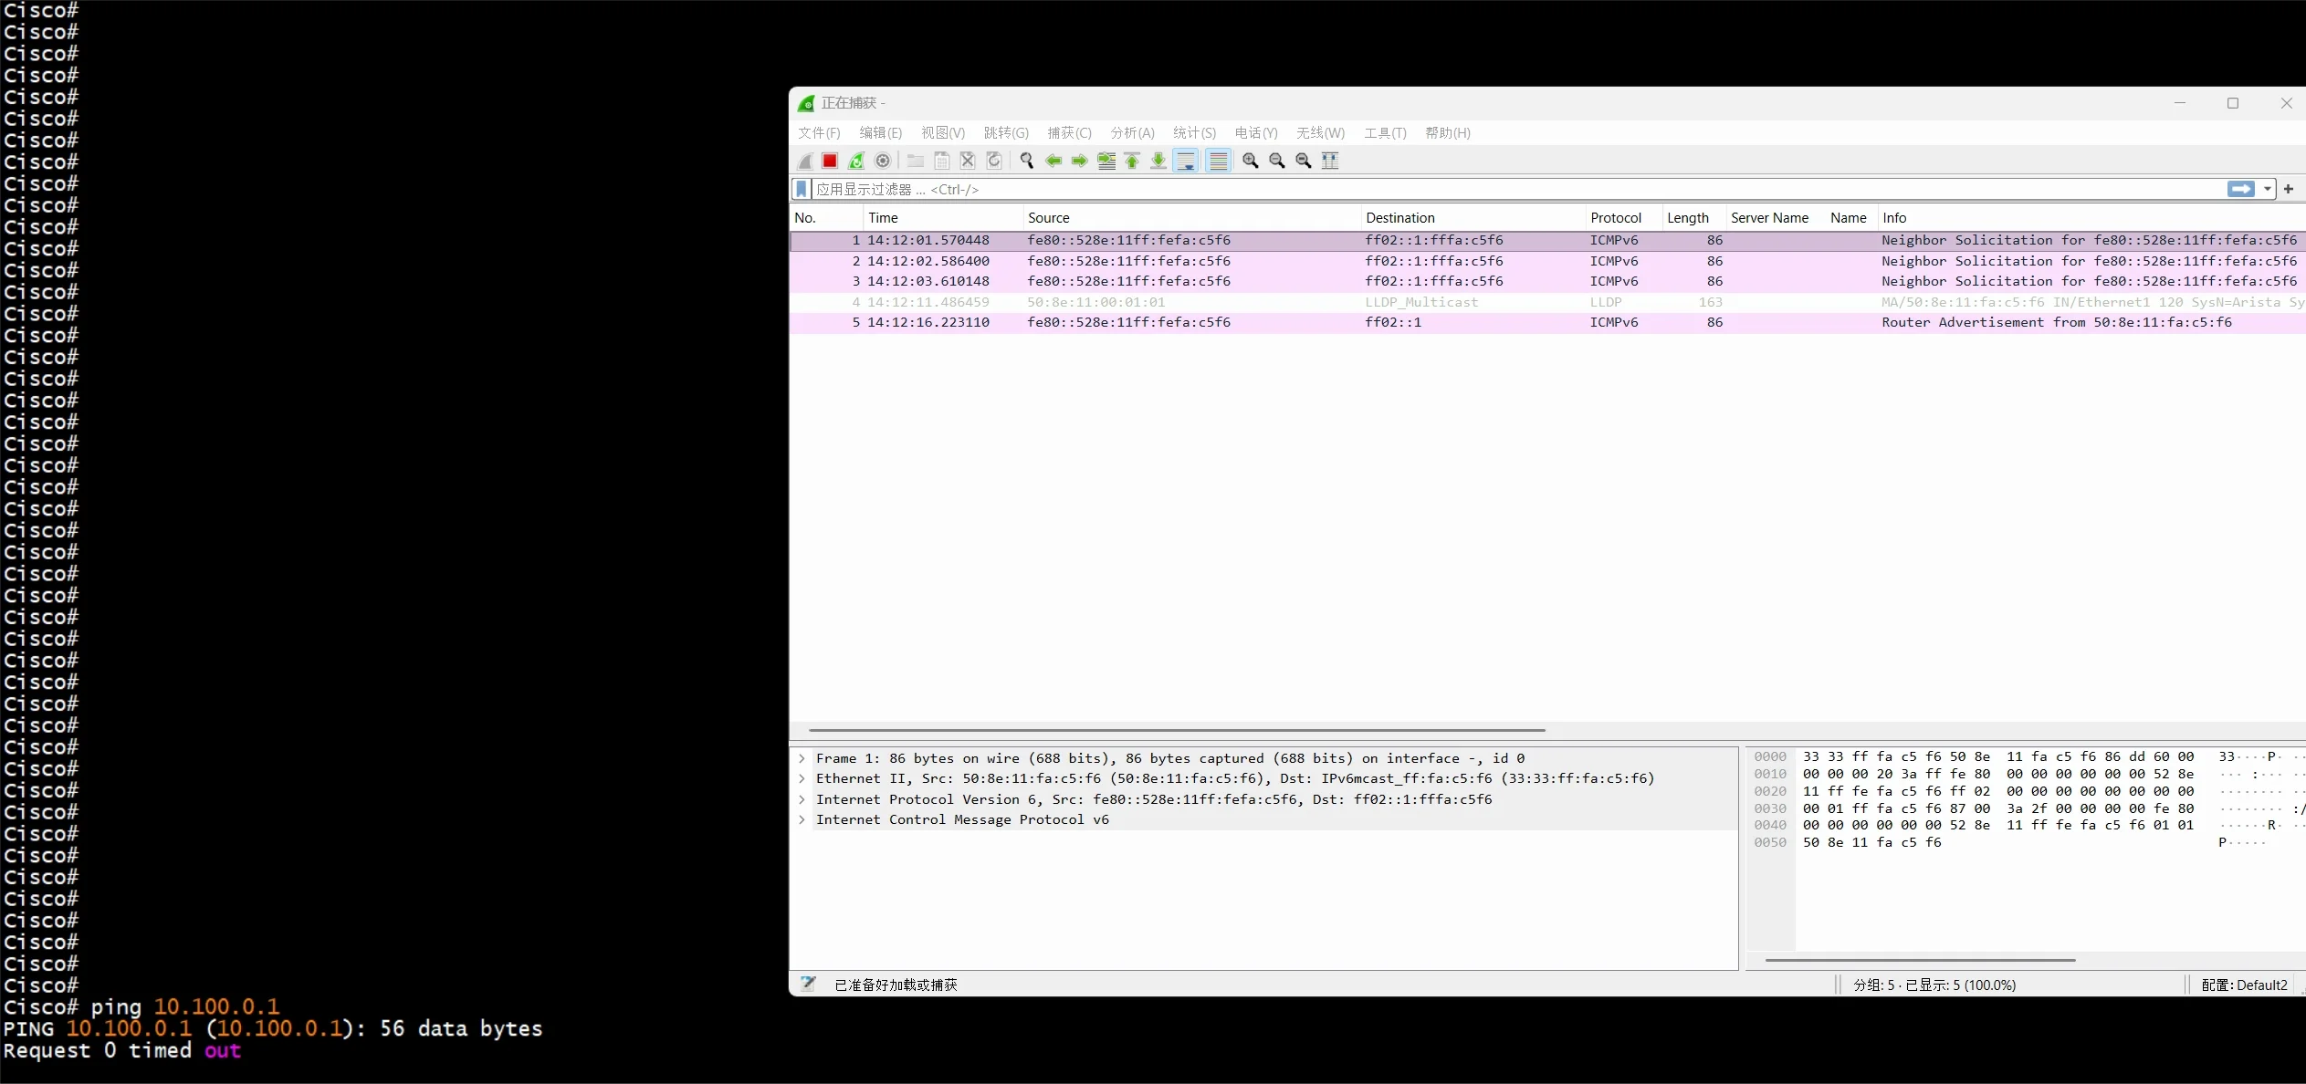Open the 统计(S) menu
The image size is (2306, 1084).
pos(1194,133)
